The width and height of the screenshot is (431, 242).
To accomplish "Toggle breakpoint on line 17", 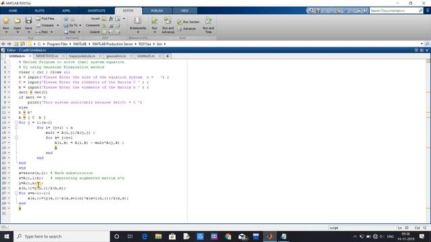I will [9, 143].
